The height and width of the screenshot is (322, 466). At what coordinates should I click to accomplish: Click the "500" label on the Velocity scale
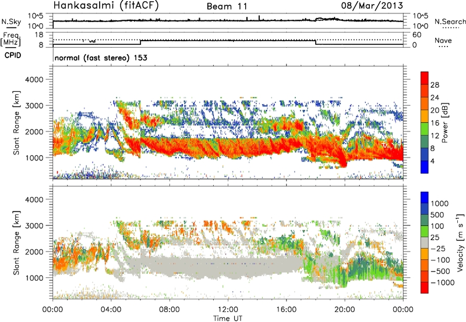(x=437, y=215)
